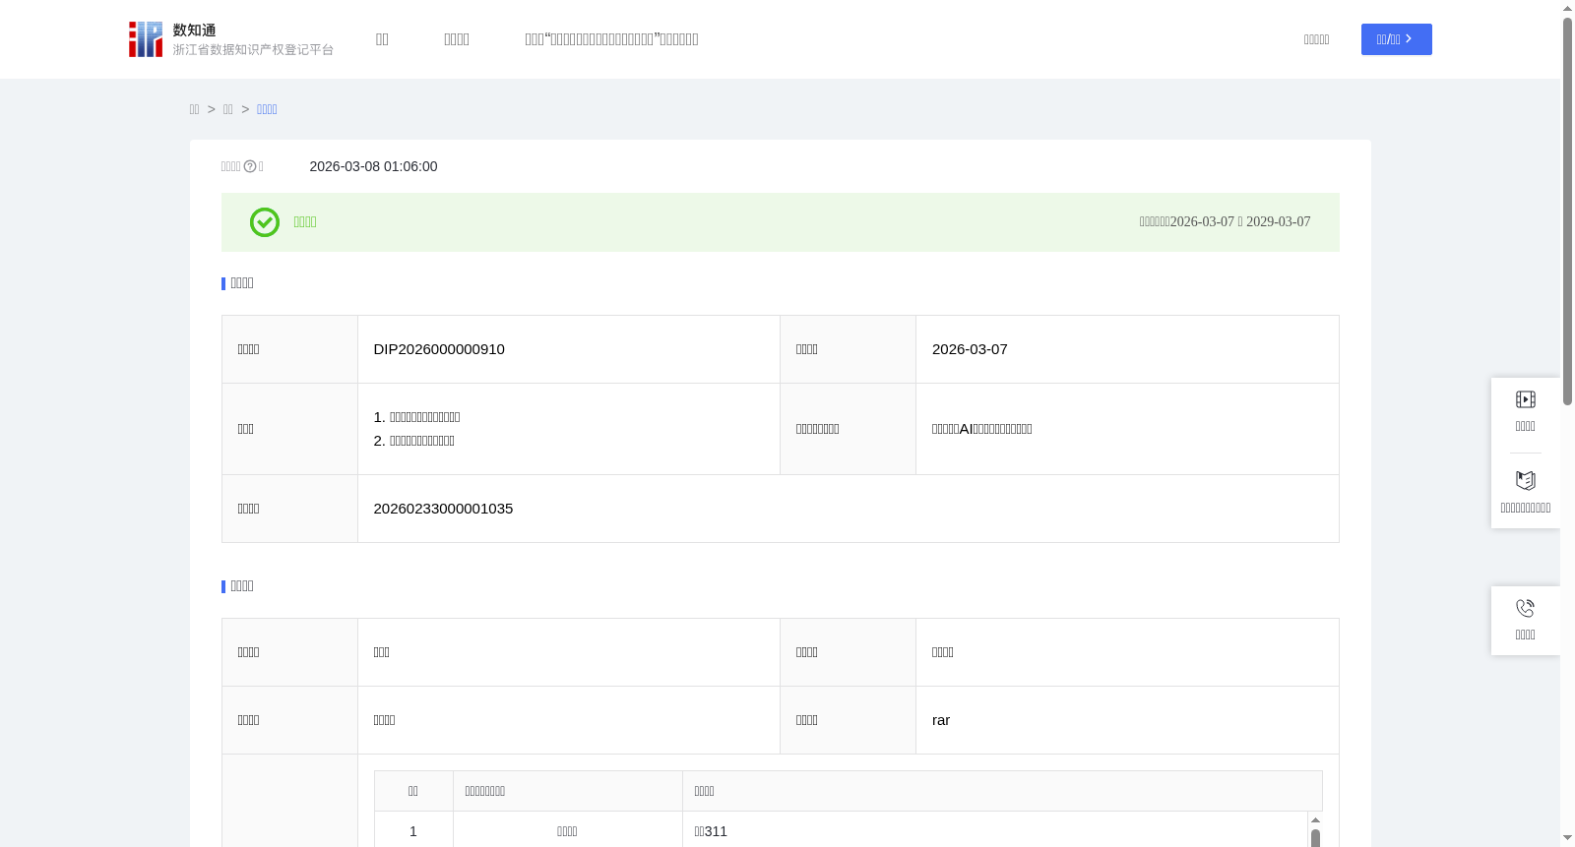Screen dimensions: 1575x847
Task: Open the video tutorial icon in right sidebar
Action: (x=1525, y=399)
